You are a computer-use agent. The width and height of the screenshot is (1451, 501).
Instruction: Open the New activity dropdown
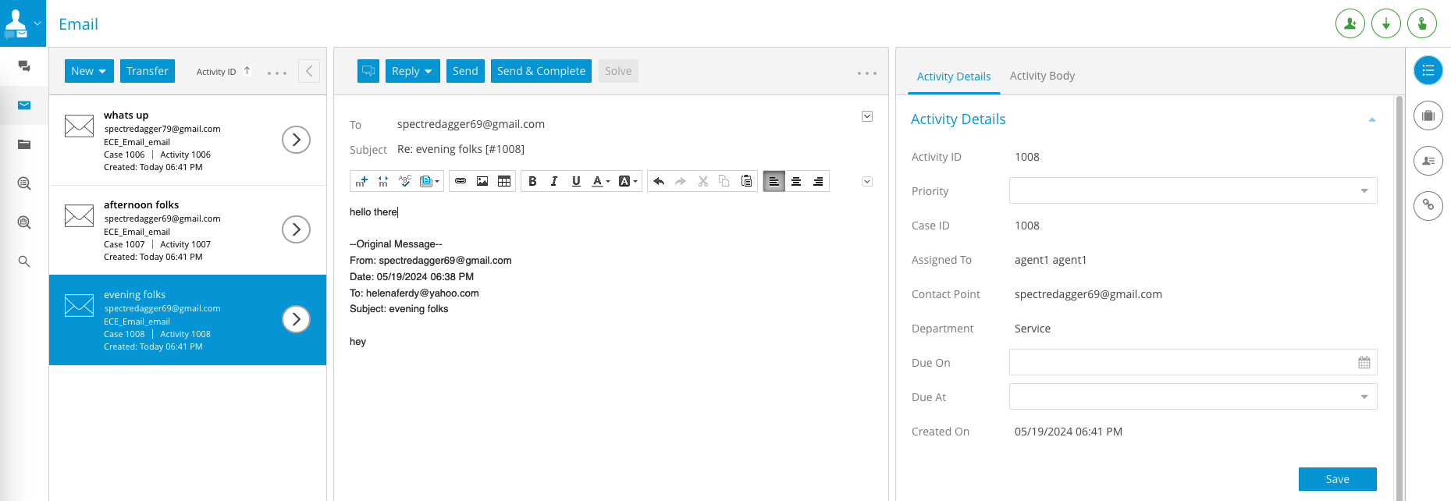(89, 71)
